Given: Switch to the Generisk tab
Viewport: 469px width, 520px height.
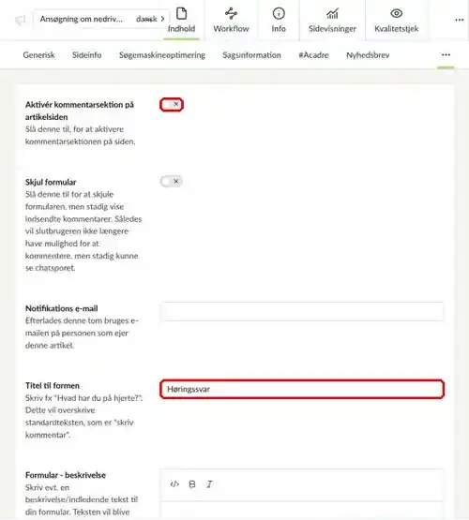Looking at the screenshot, I should [38, 55].
